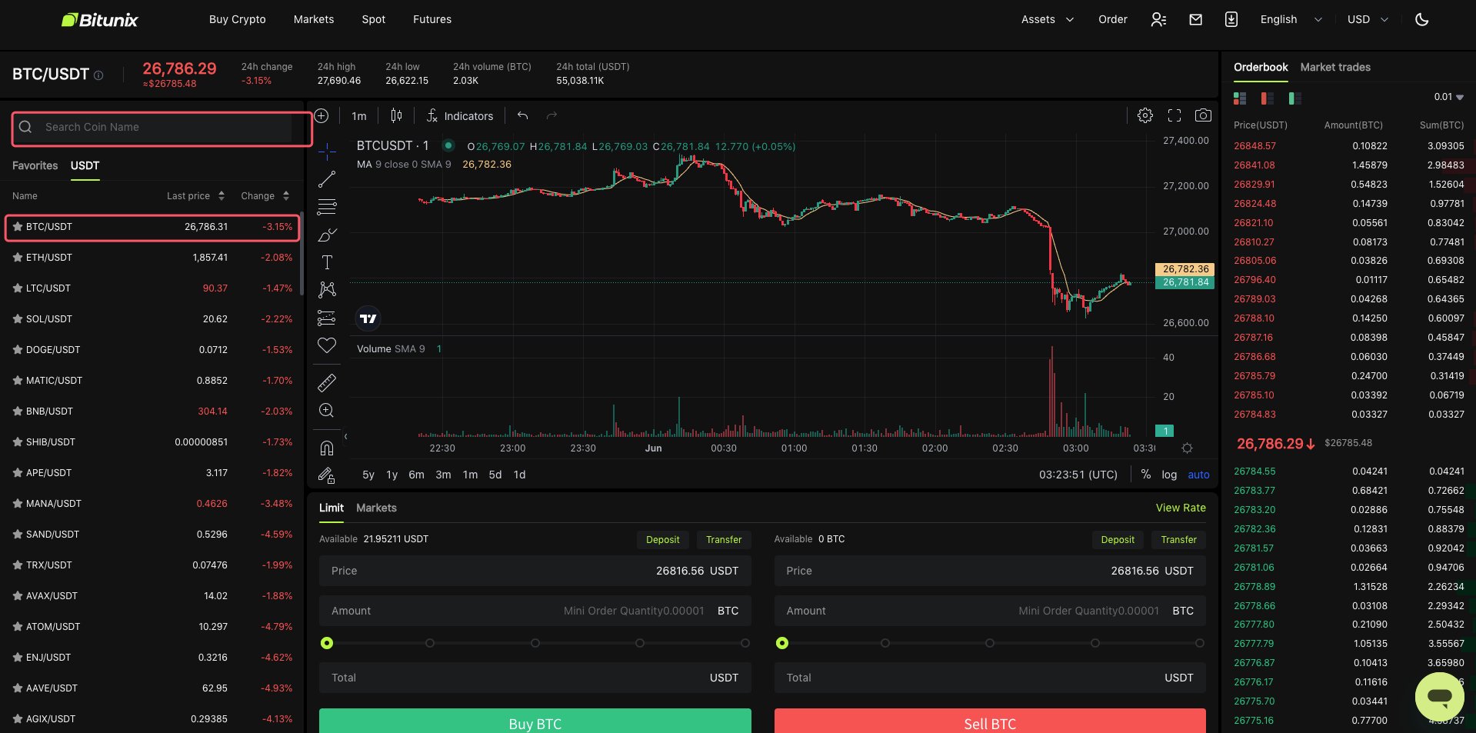Switch to dark/light theme moon icon

pyautogui.click(x=1421, y=19)
